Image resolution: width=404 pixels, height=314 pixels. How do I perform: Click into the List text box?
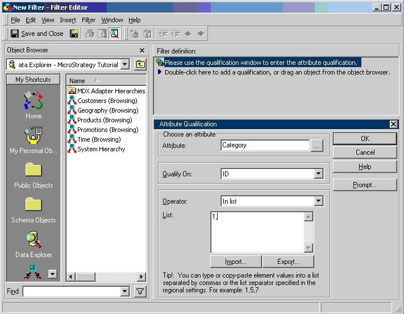[x=257, y=232]
